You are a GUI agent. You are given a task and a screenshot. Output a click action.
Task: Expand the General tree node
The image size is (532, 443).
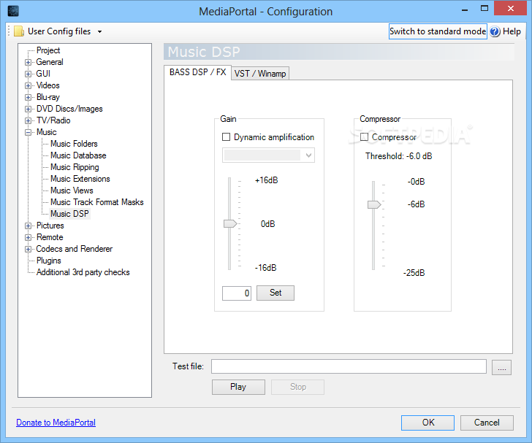coord(28,62)
